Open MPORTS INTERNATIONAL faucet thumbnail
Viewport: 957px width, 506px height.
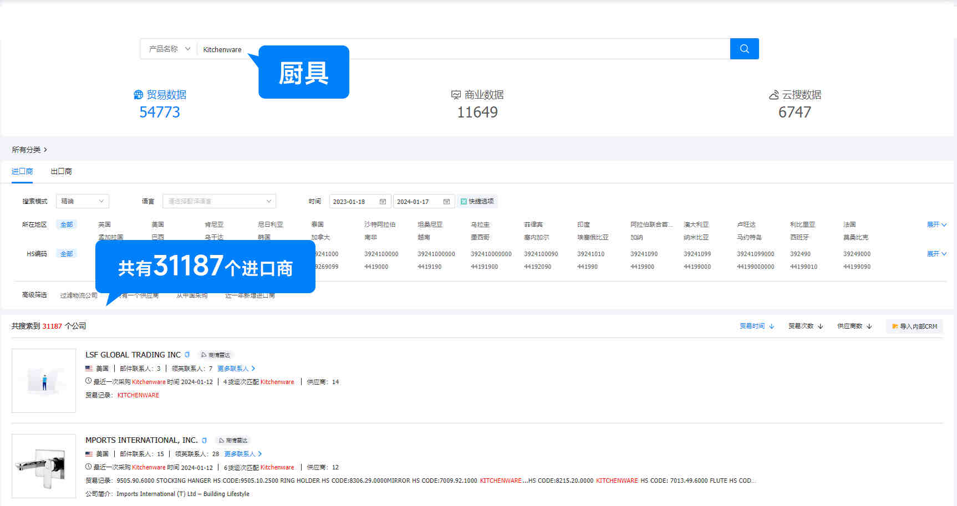pyautogui.click(x=44, y=466)
